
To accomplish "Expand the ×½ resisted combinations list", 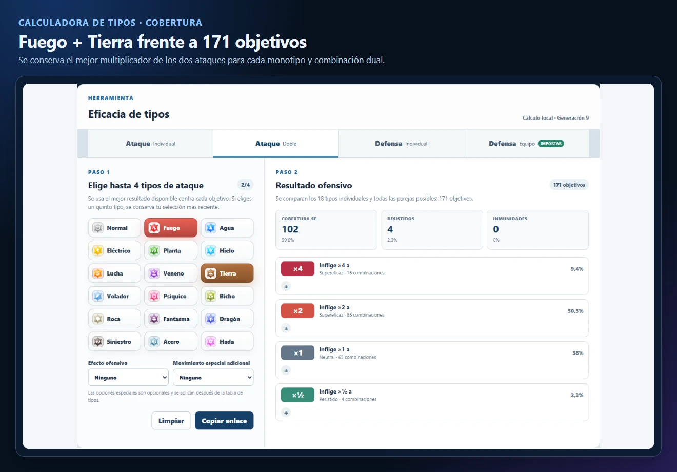I will click(x=286, y=412).
